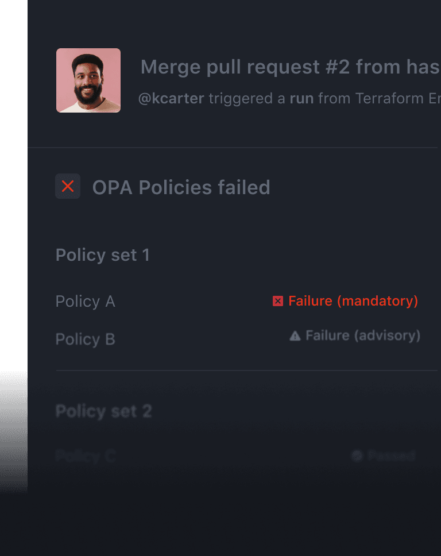Select the Policy A row label

click(x=85, y=302)
